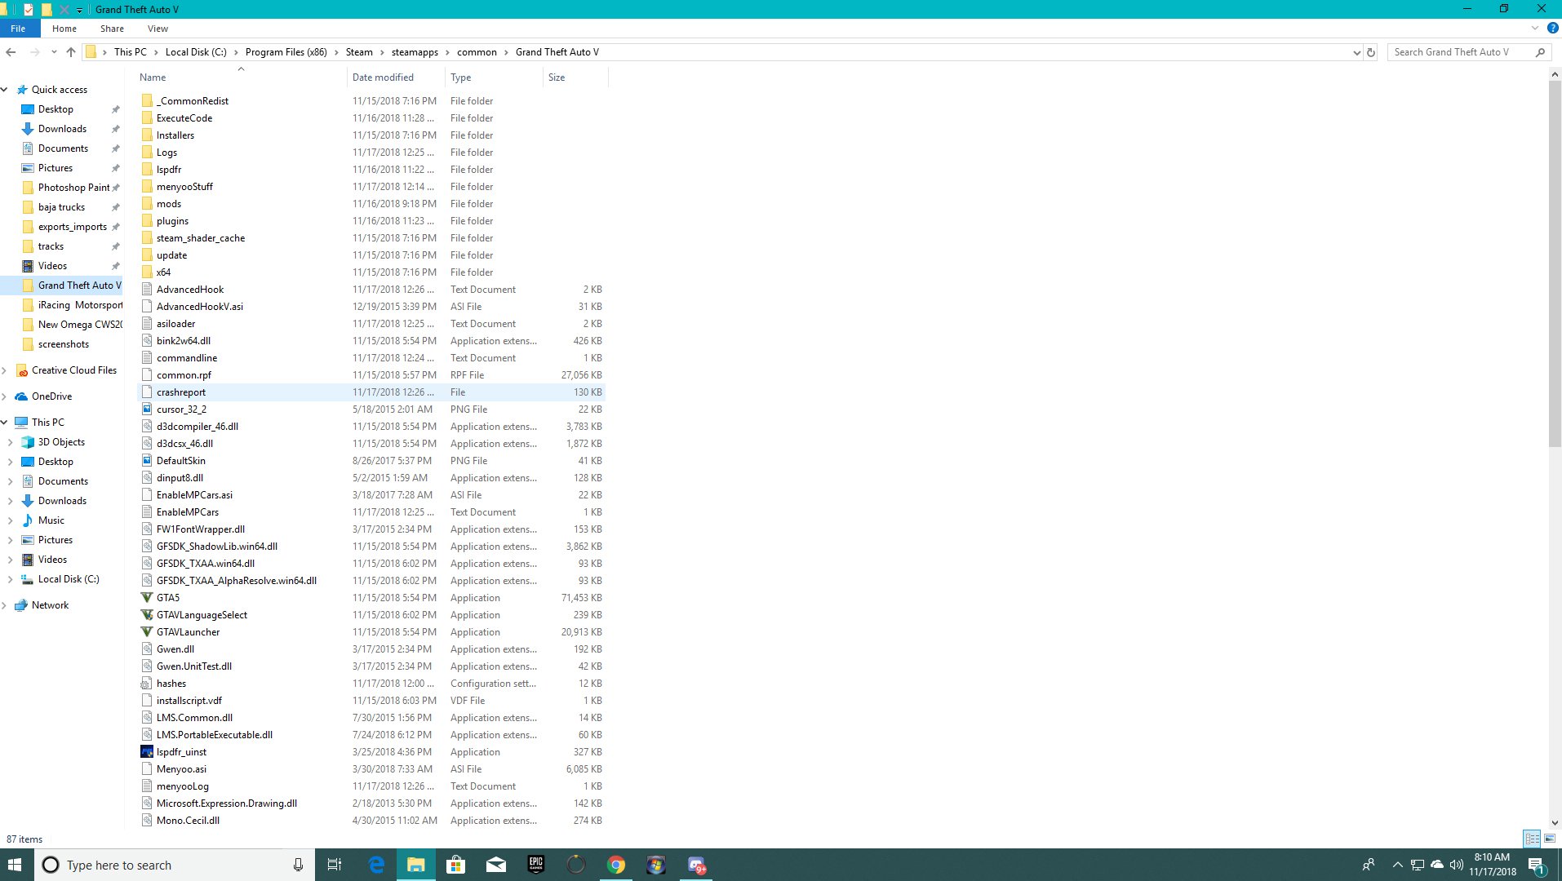1562x881 pixels.
Task: Click the cursor_32_2 PNG file icon
Action: tap(147, 410)
